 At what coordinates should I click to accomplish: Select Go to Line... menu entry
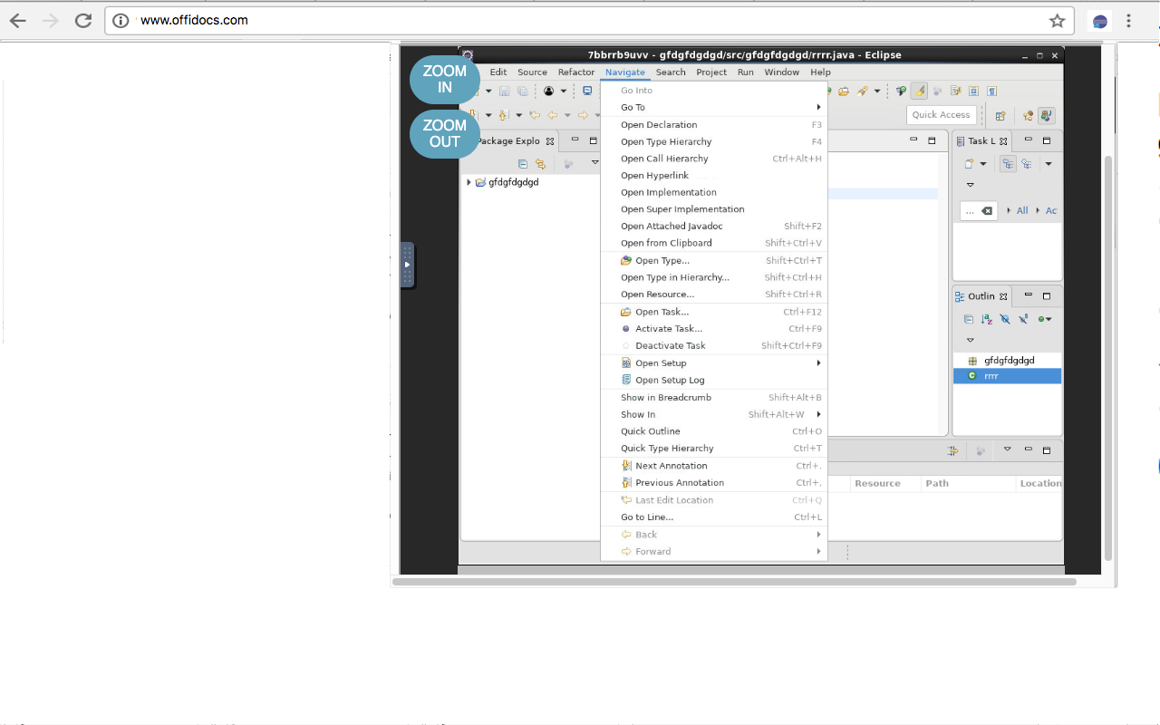647,517
